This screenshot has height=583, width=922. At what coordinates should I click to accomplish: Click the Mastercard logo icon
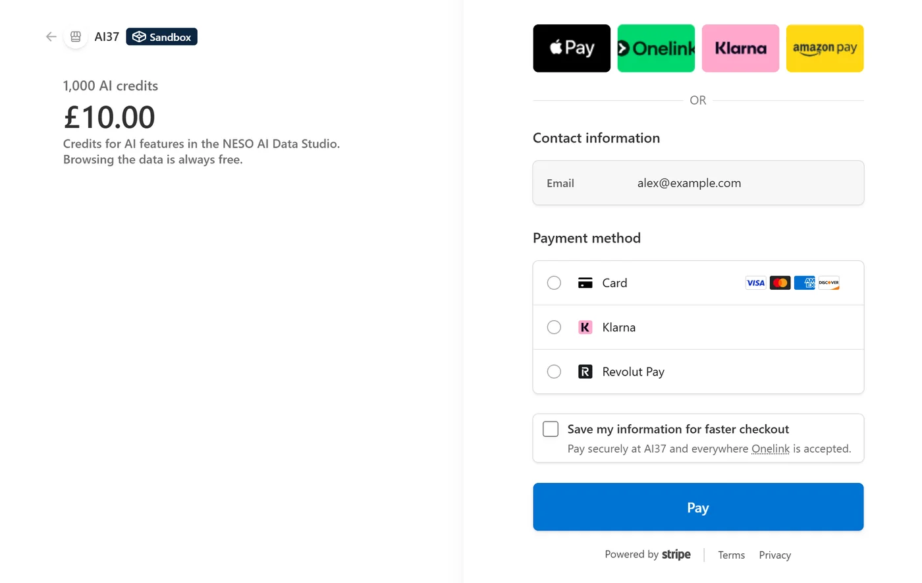[780, 283]
